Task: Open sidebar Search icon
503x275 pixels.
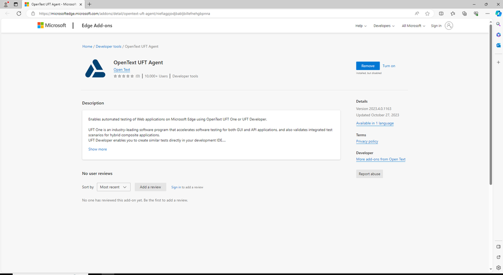Action: click(x=498, y=24)
